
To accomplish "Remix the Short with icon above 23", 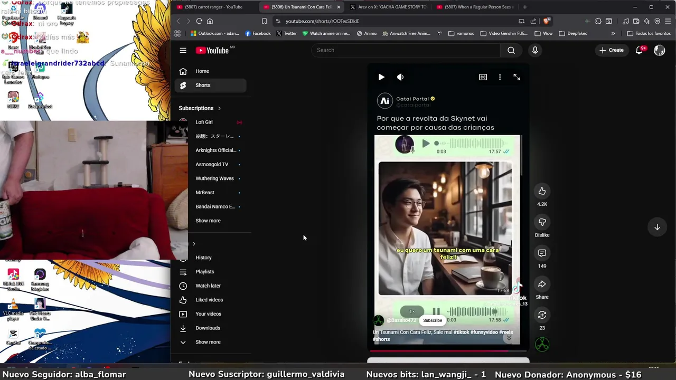I will coord(542,315).
